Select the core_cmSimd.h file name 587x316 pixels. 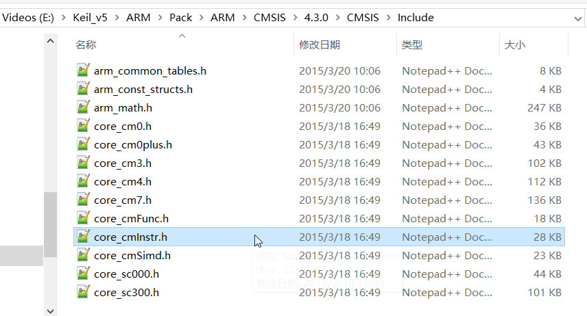pos(132,256)
